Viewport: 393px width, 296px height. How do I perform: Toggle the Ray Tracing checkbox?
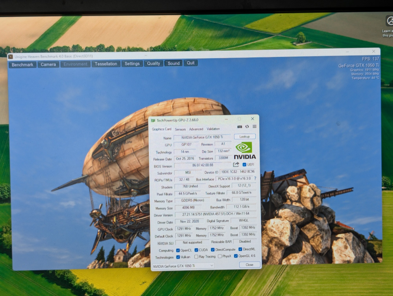(196, 256)
